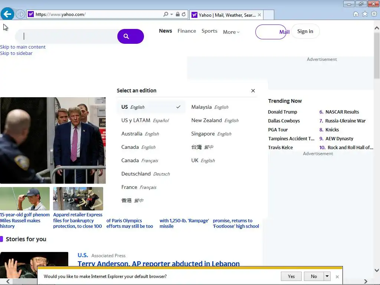380x285 pixels.
Task: Select the Canada English edition
Action: click(x=138, y=147)
